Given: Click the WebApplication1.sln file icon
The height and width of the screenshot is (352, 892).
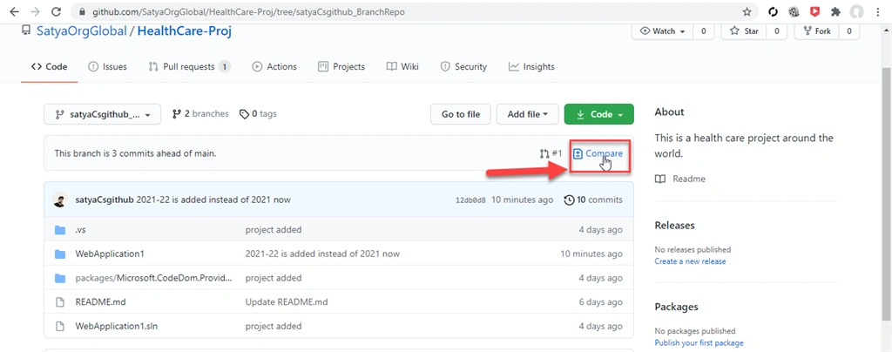Looking at the screenshot, I should [x=60, y=327].
